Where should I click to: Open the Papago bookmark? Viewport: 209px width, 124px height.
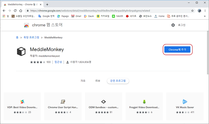tap(63, 16)
